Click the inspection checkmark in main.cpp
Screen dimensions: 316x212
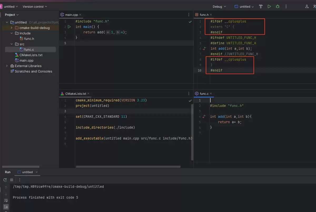[x=190, y=22]
